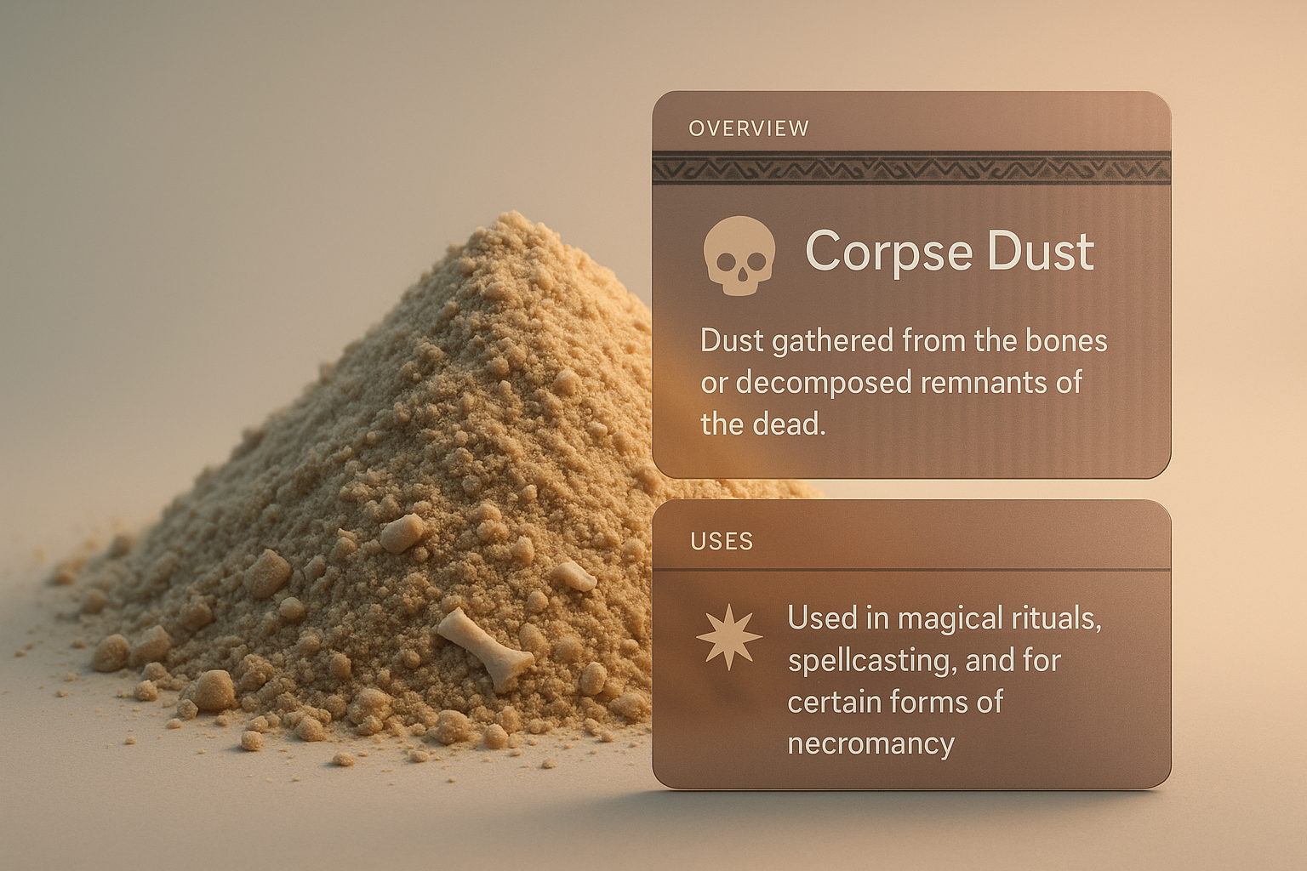Click the Corpse Dust title

[949, 252]
